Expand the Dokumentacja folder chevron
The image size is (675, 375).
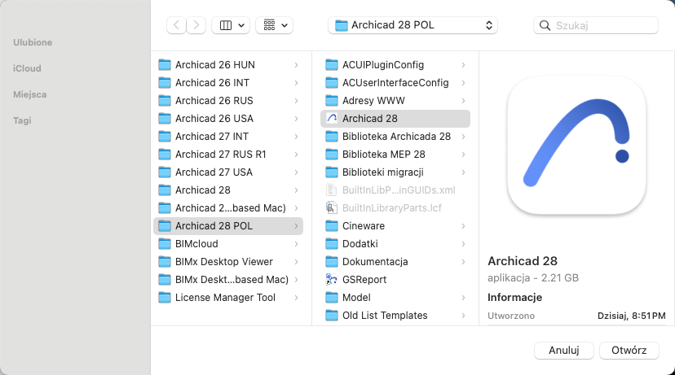point(463,262)
